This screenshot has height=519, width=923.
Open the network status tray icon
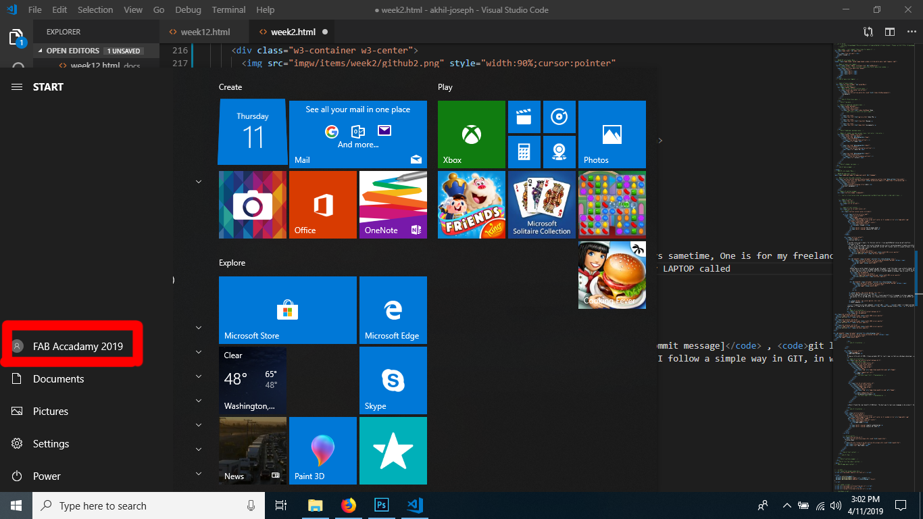point(820,505)
